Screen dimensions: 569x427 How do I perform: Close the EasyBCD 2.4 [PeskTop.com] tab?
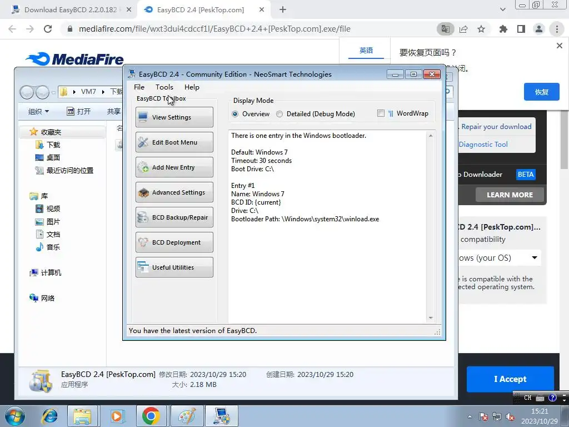tap(262, 10)
